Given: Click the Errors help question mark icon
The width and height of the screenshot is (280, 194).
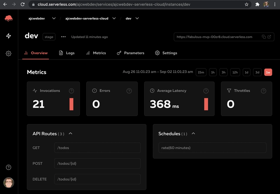Looking at the screenshot, I should click(129, 91).
